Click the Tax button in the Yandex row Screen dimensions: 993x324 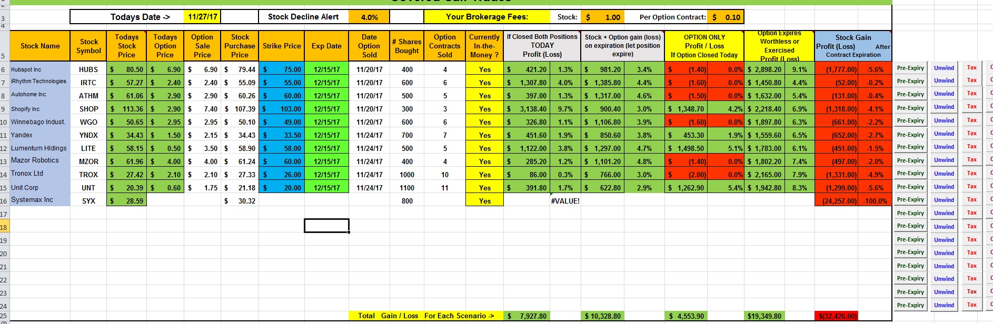coord(971,134)
